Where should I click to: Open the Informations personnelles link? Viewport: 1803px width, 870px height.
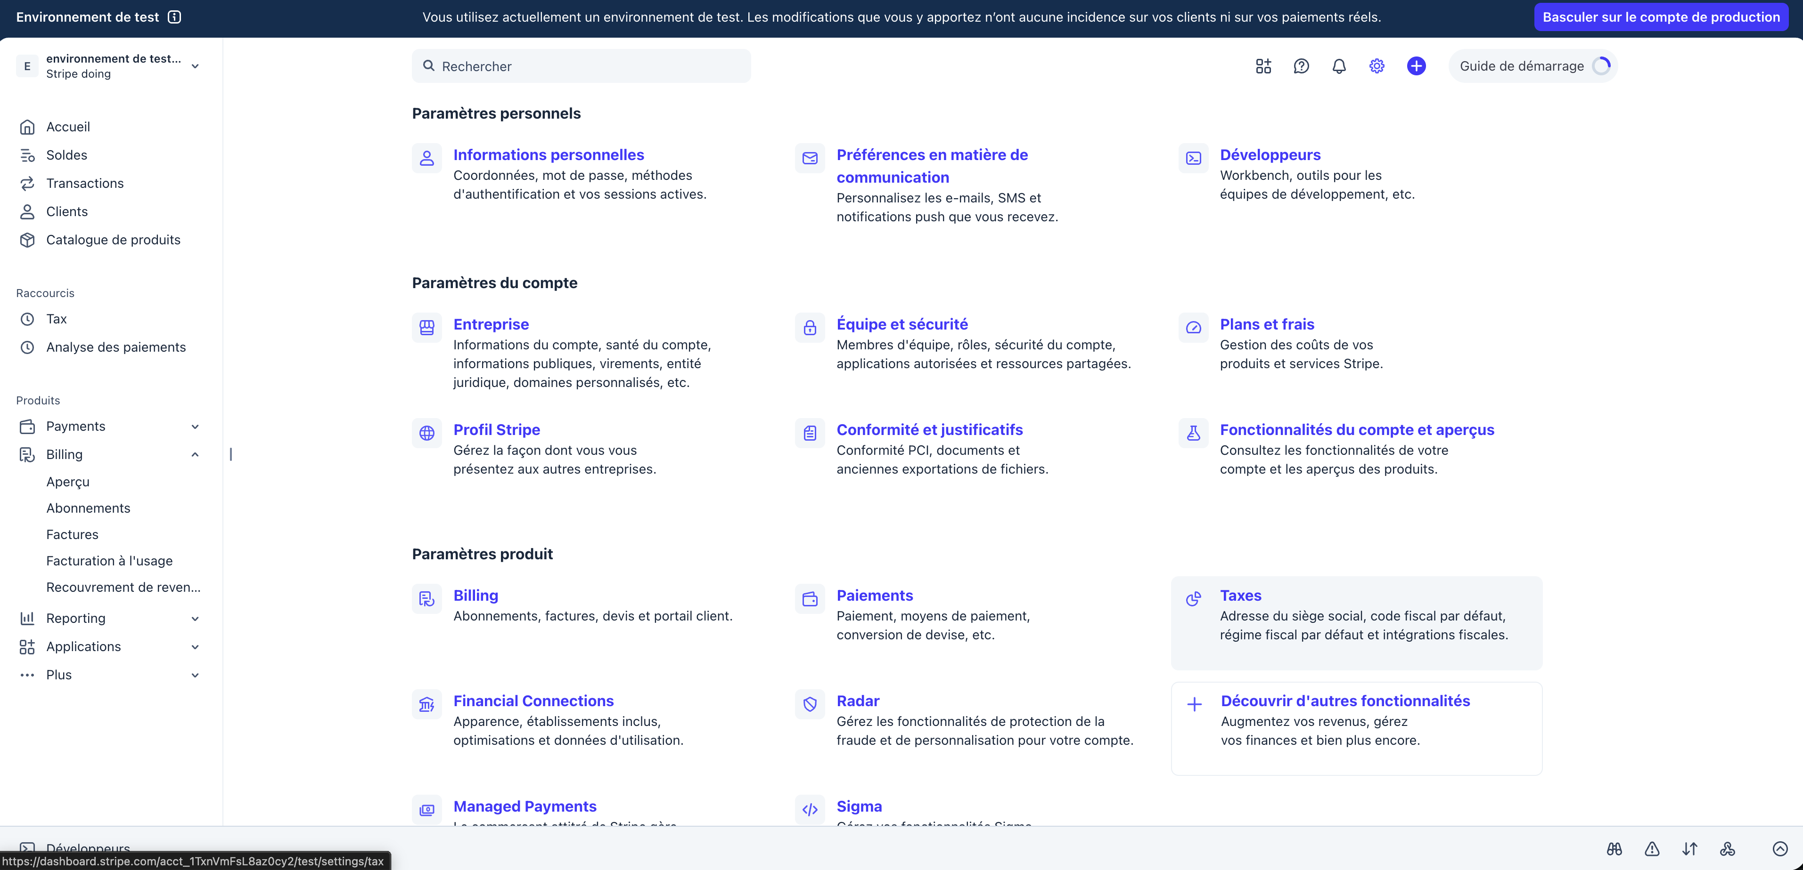pos(549,154)
